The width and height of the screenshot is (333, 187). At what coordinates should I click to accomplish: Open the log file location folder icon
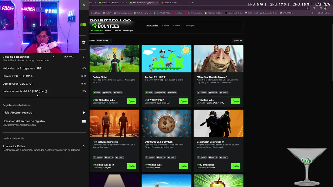click(x=84, y=121)
